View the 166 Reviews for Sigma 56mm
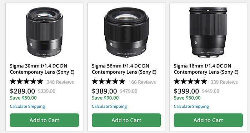250x133 pixels. click(x=142, y=82)
